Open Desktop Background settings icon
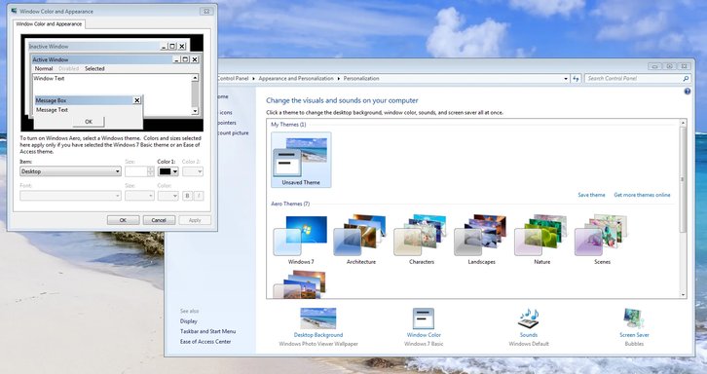This screenshot has width=707, height=374. 317,318
